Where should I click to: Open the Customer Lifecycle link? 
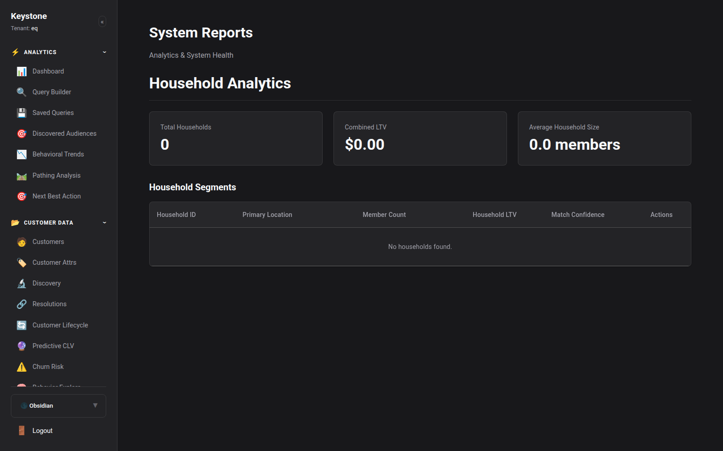pos(60,325)
